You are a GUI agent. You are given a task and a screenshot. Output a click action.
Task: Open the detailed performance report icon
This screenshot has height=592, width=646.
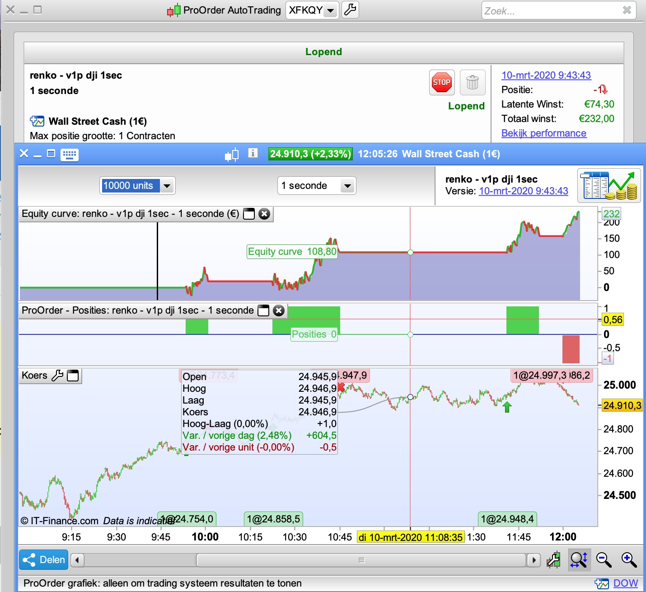[609, 185]
